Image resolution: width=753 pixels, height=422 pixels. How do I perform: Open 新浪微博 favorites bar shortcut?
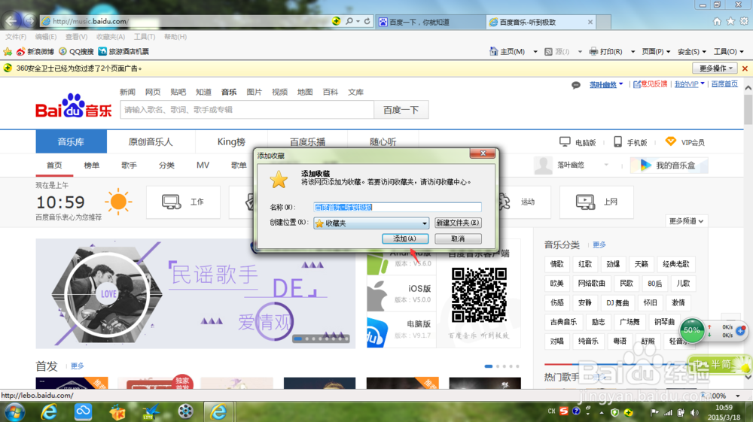(35, 51)
